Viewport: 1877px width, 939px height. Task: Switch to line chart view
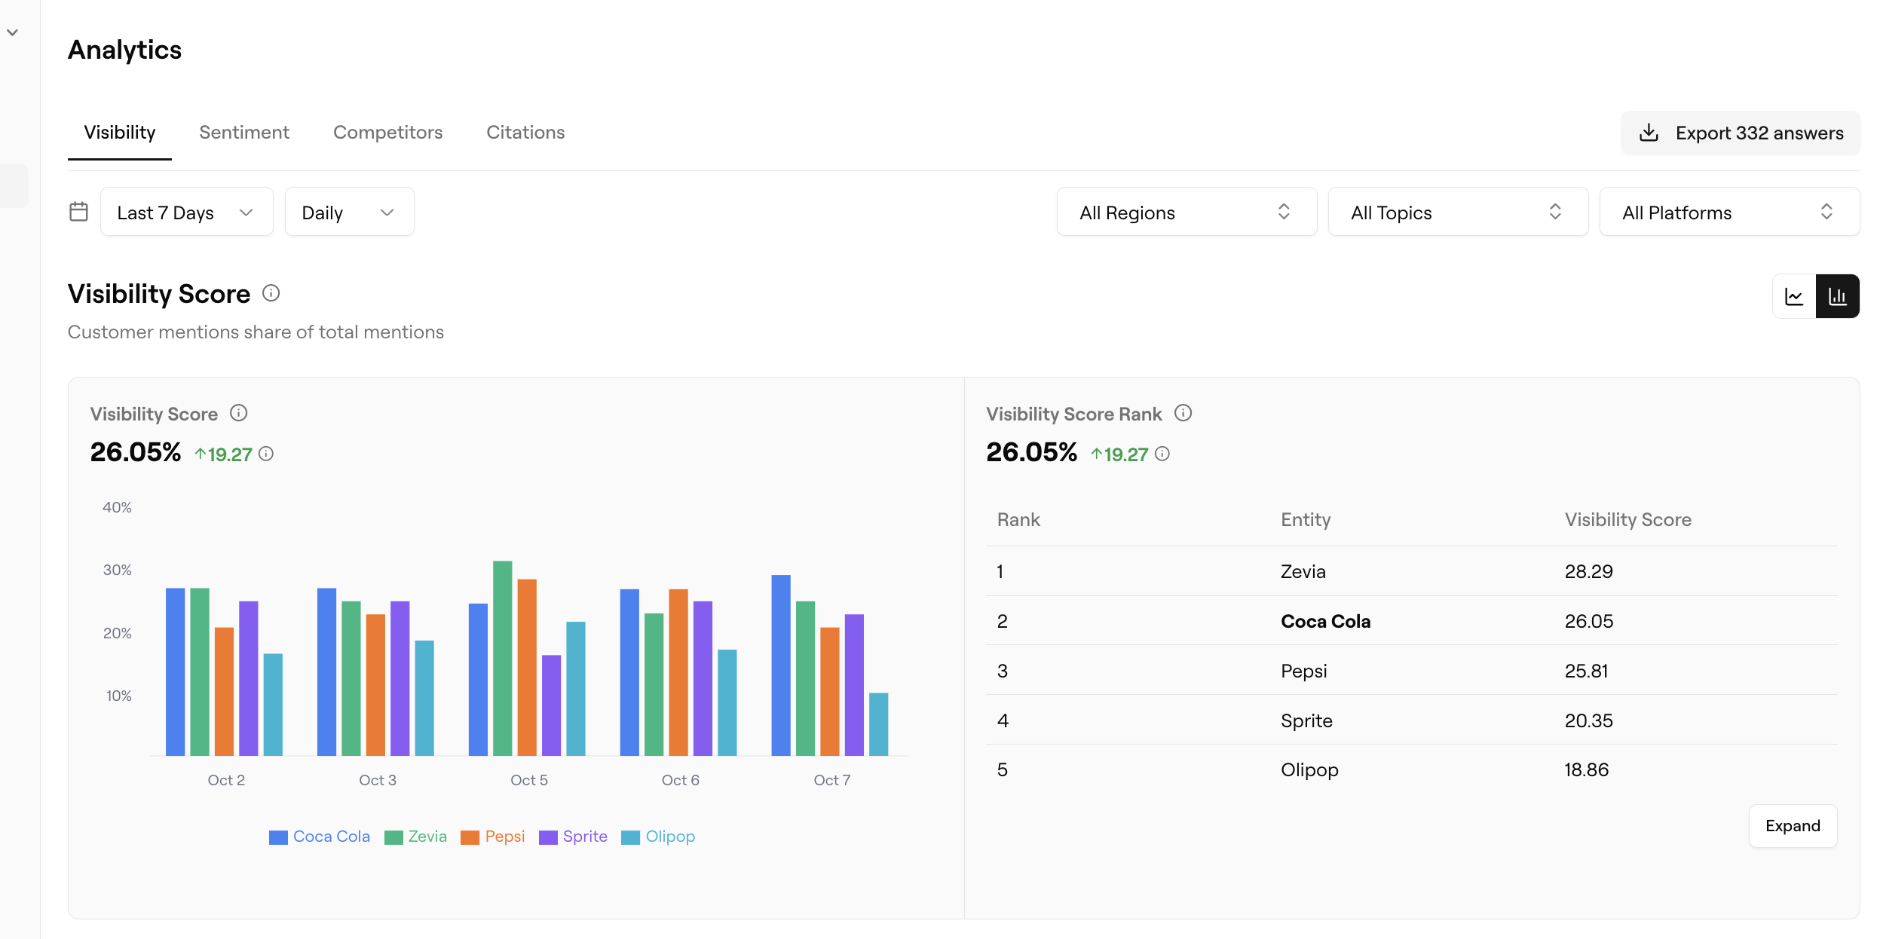click(1794, 296)
